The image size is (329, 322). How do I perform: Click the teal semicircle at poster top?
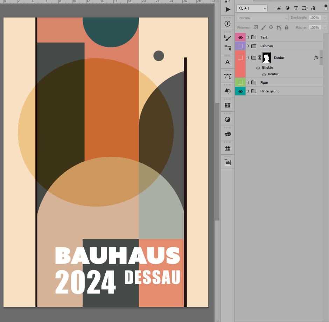[x=111, y=31]
